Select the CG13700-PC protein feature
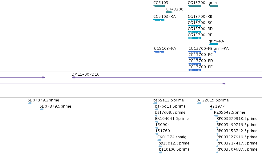Viewport: 262px width, 154px height. click(195, 58)
